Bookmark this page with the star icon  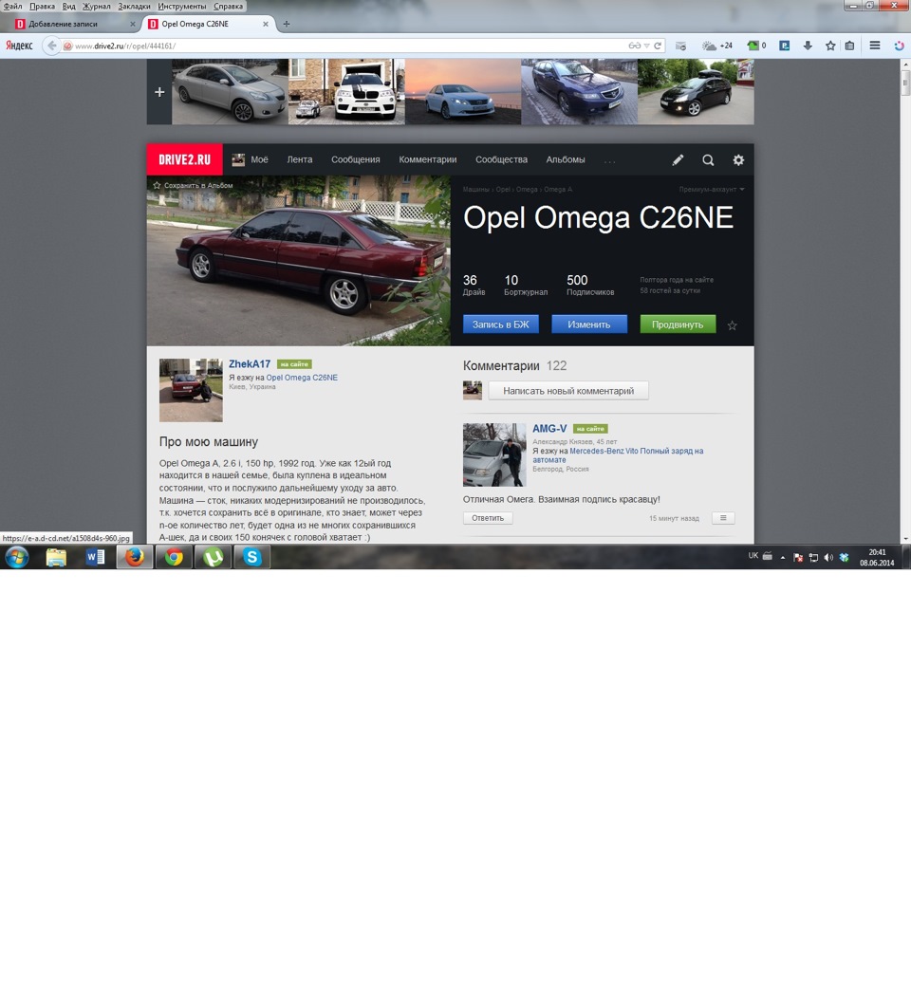click(x=830, y=46)
